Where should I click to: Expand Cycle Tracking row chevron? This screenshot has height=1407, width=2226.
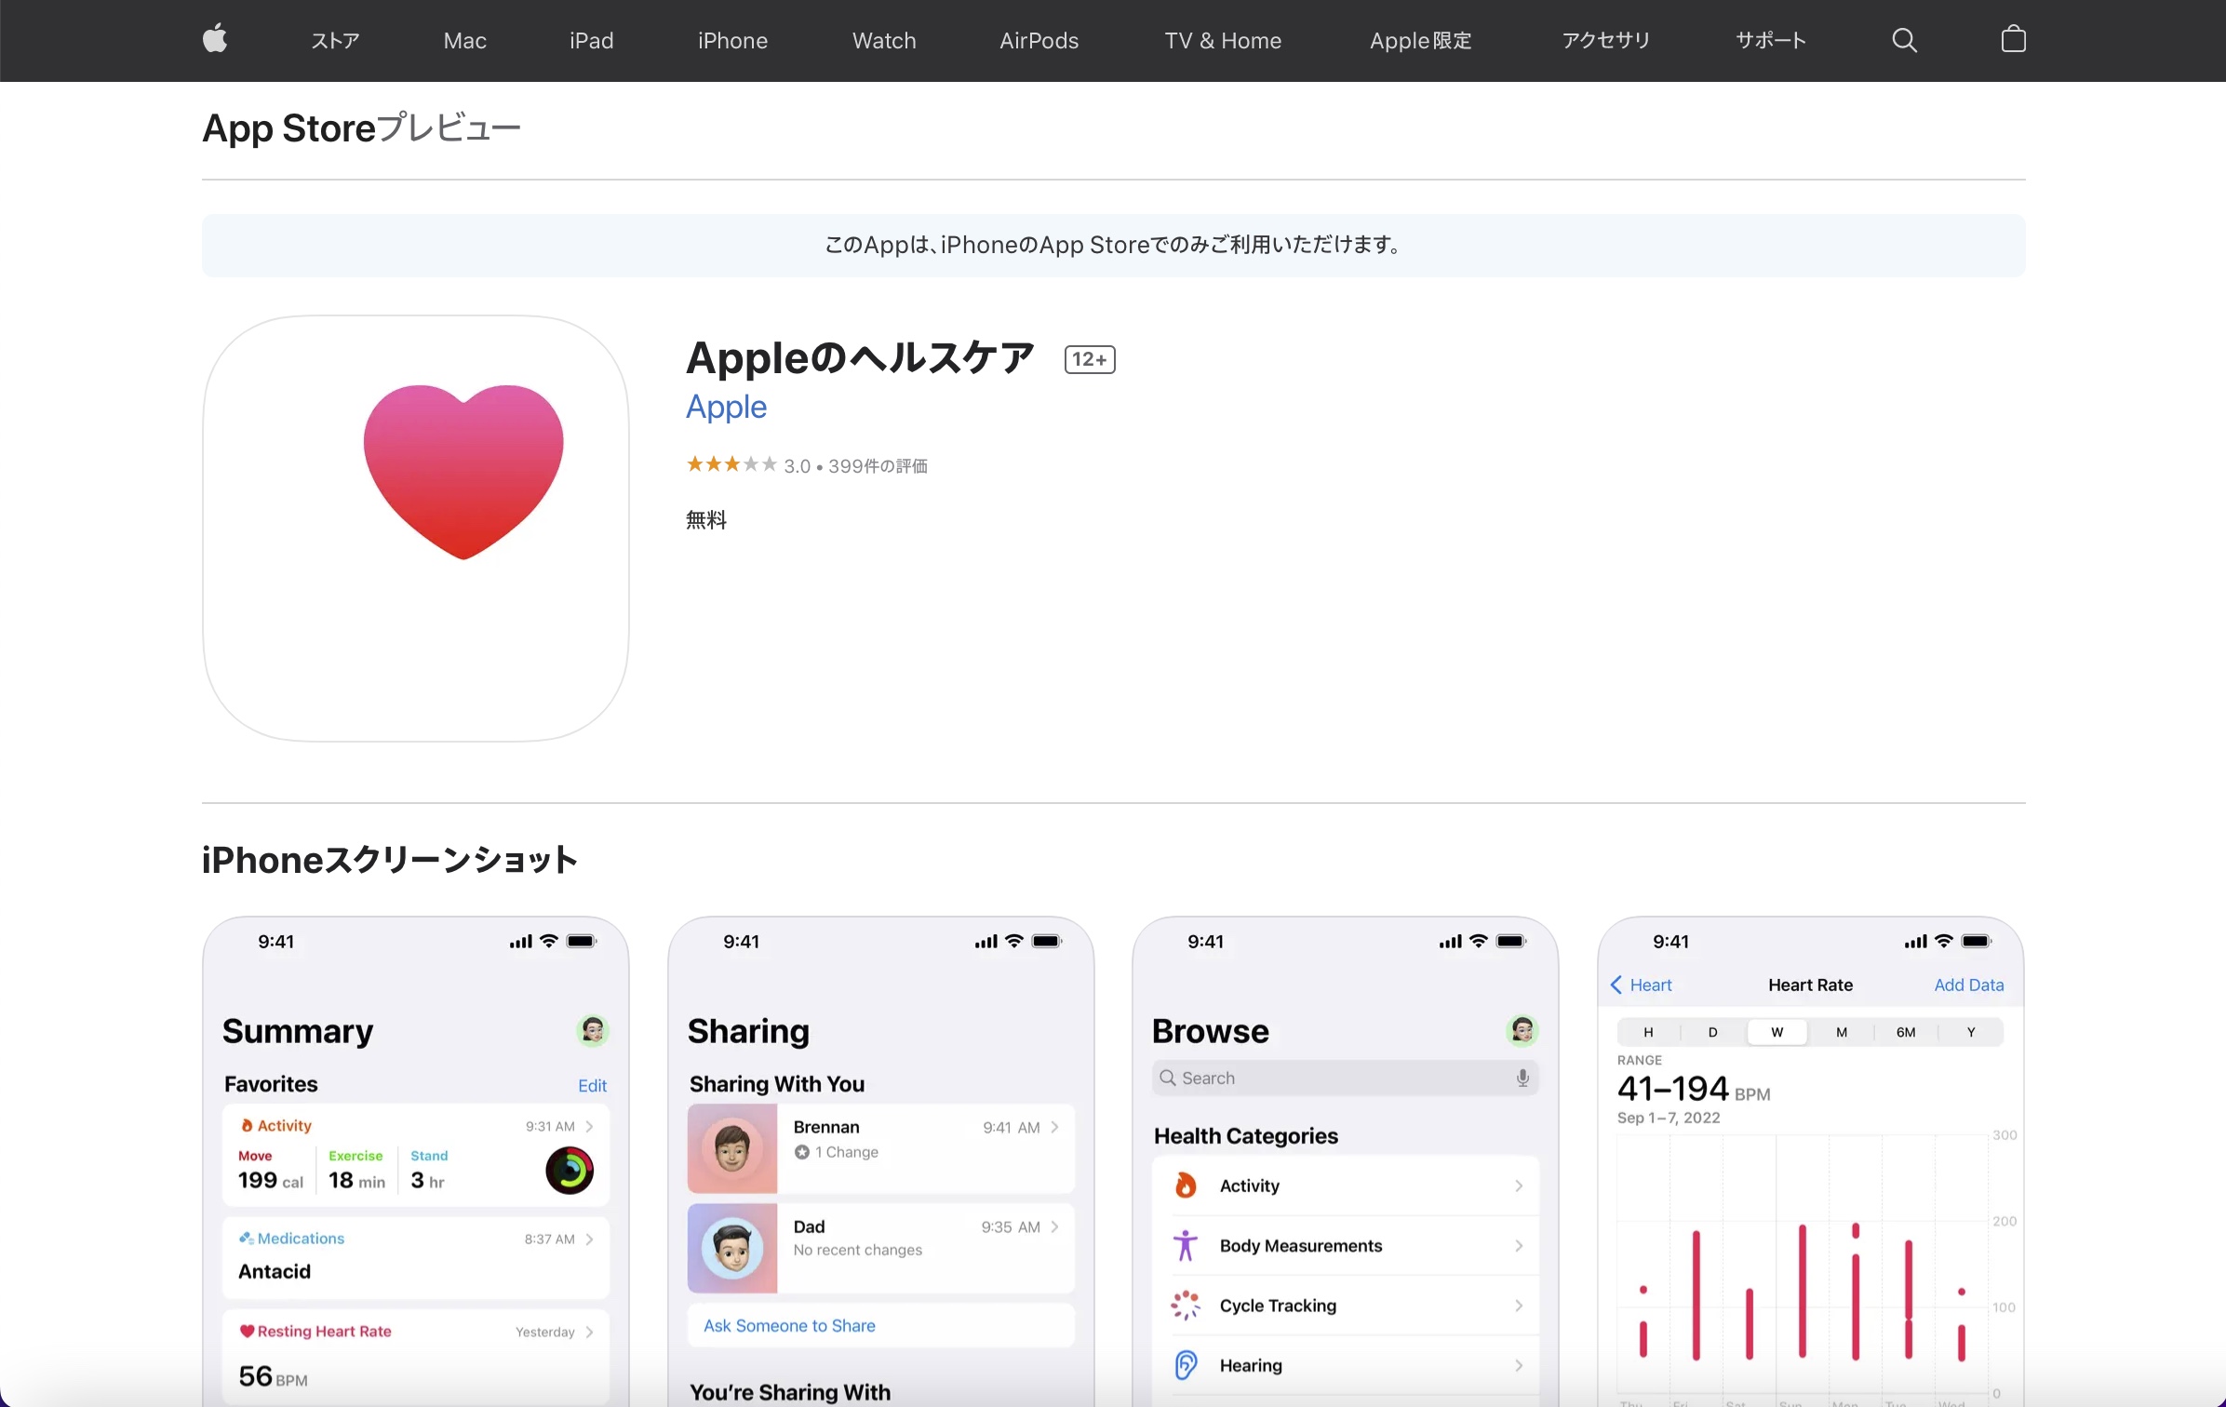pyautogui.click(x=1518, y=1306)
